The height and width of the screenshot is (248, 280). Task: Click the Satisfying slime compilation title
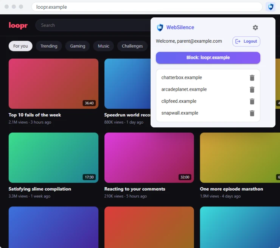click(40, 189)
